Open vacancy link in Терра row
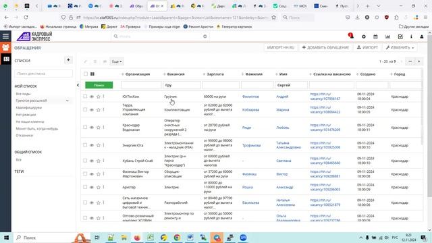The image size is (432, 243). tap(325, 109)
